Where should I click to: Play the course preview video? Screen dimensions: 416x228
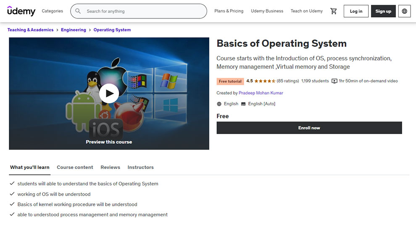(x=109, y=93)
